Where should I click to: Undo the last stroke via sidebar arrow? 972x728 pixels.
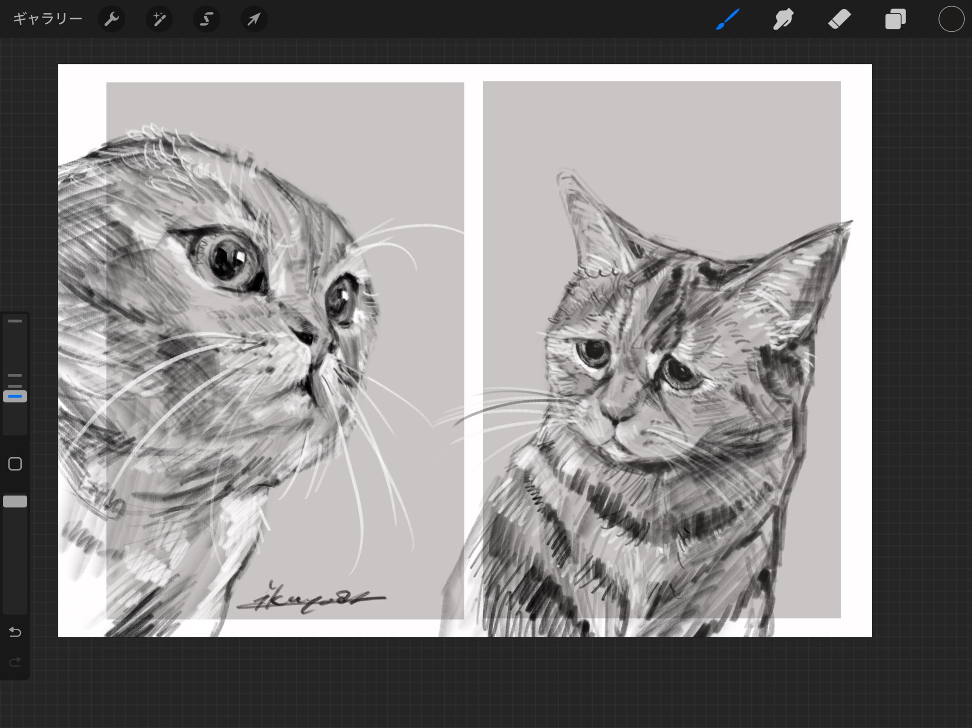click(x=15, y=632)
